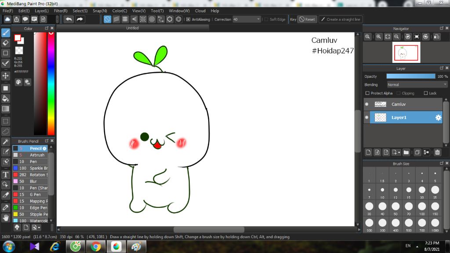
Task: Click the rainbow hue slider bar
Action: coord(51,83)
